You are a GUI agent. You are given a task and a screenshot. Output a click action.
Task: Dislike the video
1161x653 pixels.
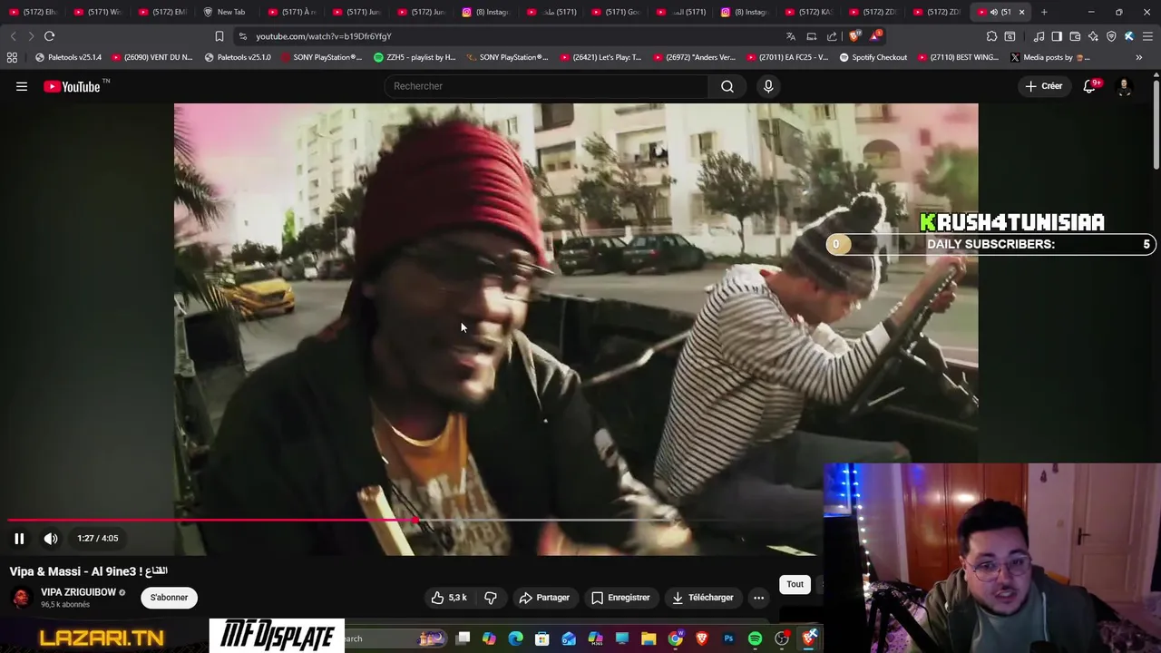point(491,598)
